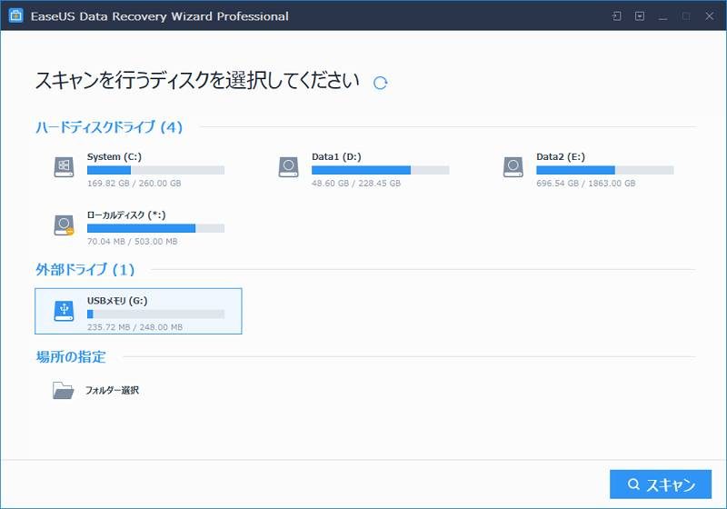Click the フォルダー選択 folder icon

63,391
